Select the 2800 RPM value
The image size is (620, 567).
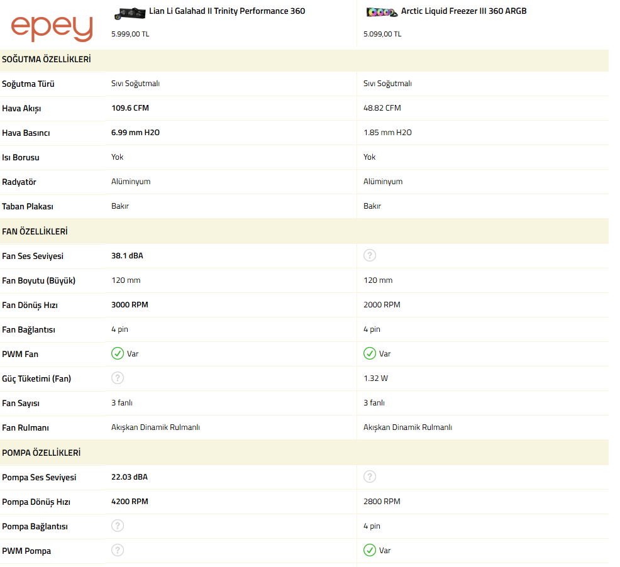click(382, 502)
